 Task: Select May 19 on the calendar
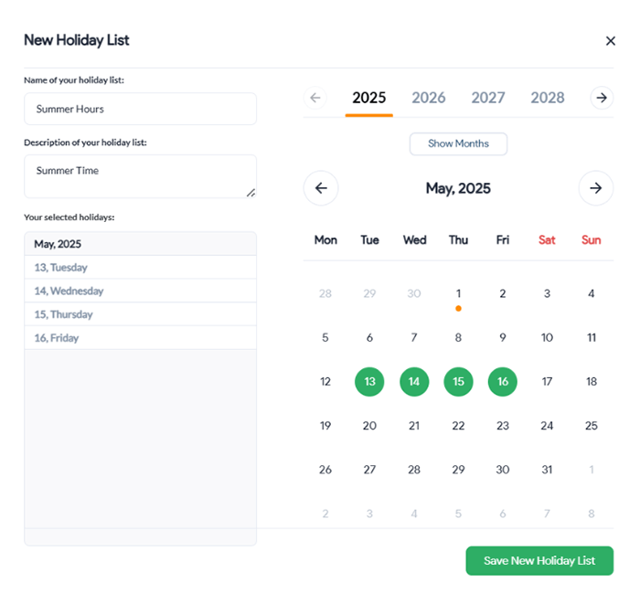point(325,426)
